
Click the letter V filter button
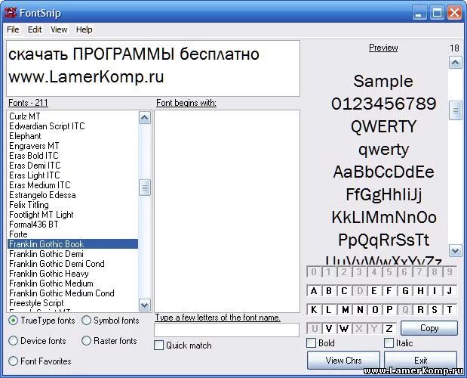[329, 328]
